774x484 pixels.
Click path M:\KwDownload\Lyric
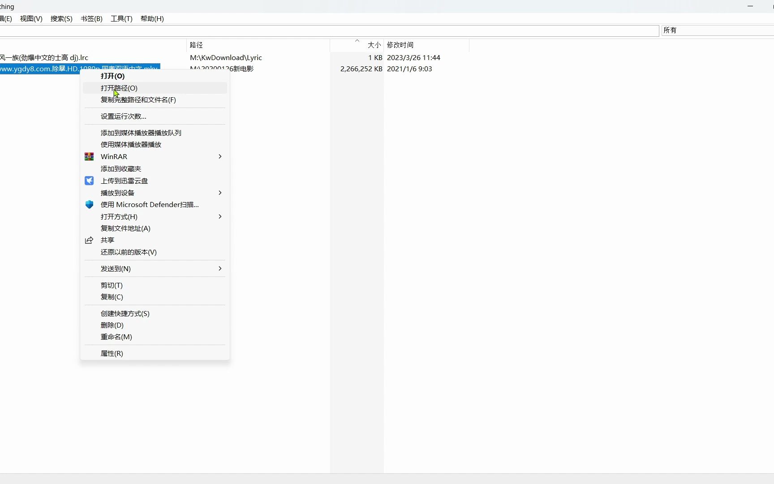[x=226, y=57]
